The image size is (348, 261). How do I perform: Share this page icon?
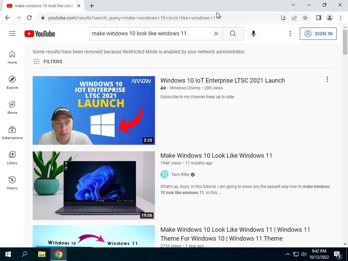pos(294,18)
